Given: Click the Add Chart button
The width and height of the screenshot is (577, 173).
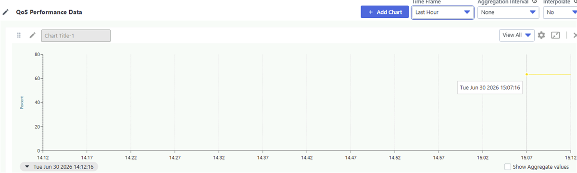Looking at the screenshot, I should (385, 12).
